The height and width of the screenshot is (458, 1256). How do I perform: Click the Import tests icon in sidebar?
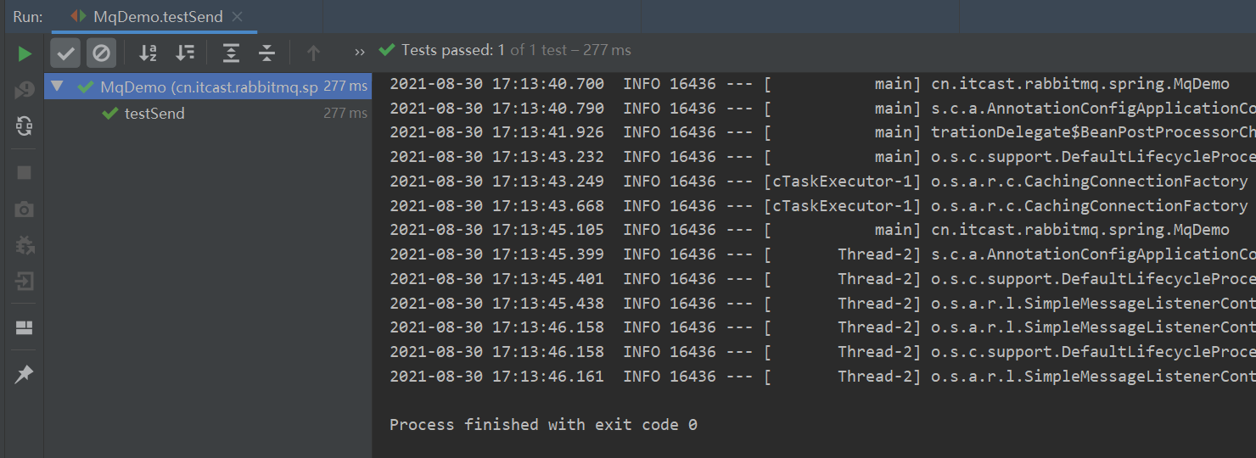(25, 282)
